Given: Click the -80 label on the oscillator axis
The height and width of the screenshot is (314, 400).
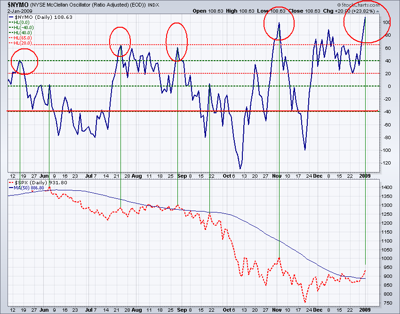Looking at the screenshot, I should coord(387,138).
